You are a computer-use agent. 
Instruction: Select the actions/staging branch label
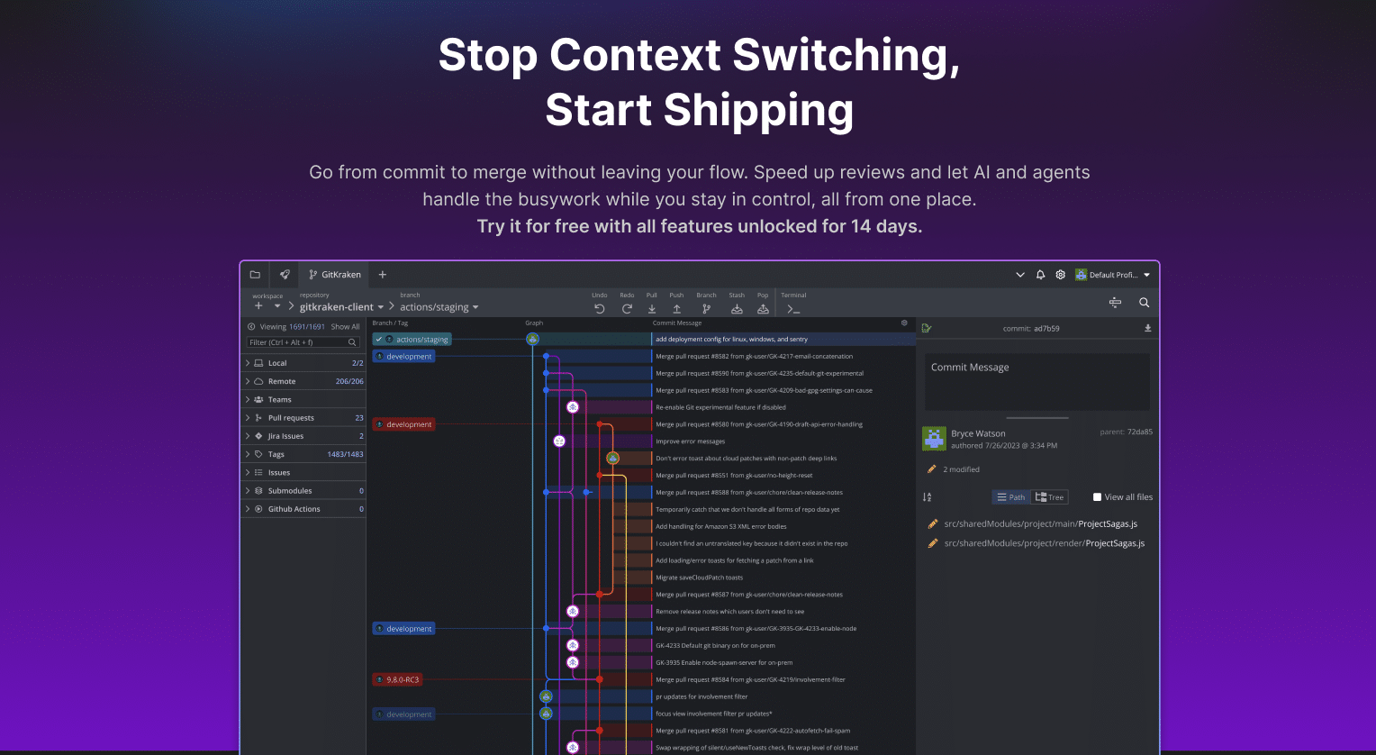412,340
